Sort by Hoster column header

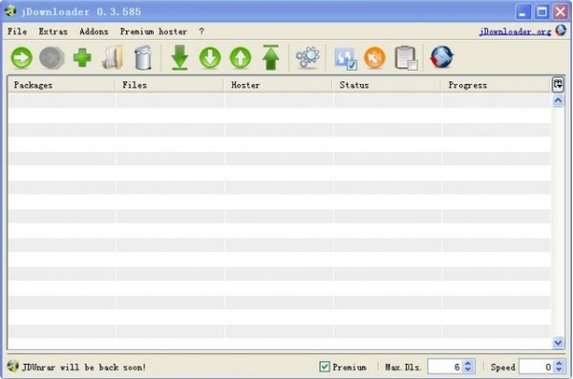click(278, 85)
